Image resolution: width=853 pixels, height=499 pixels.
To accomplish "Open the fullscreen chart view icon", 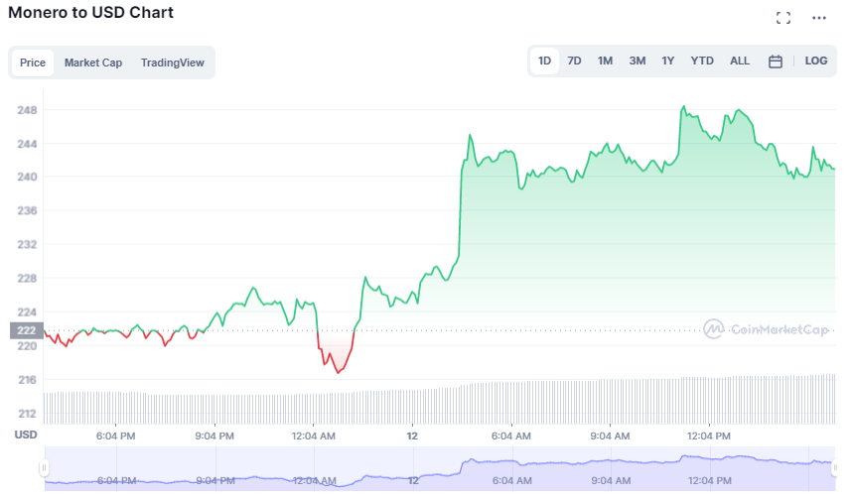I will 783,18.
